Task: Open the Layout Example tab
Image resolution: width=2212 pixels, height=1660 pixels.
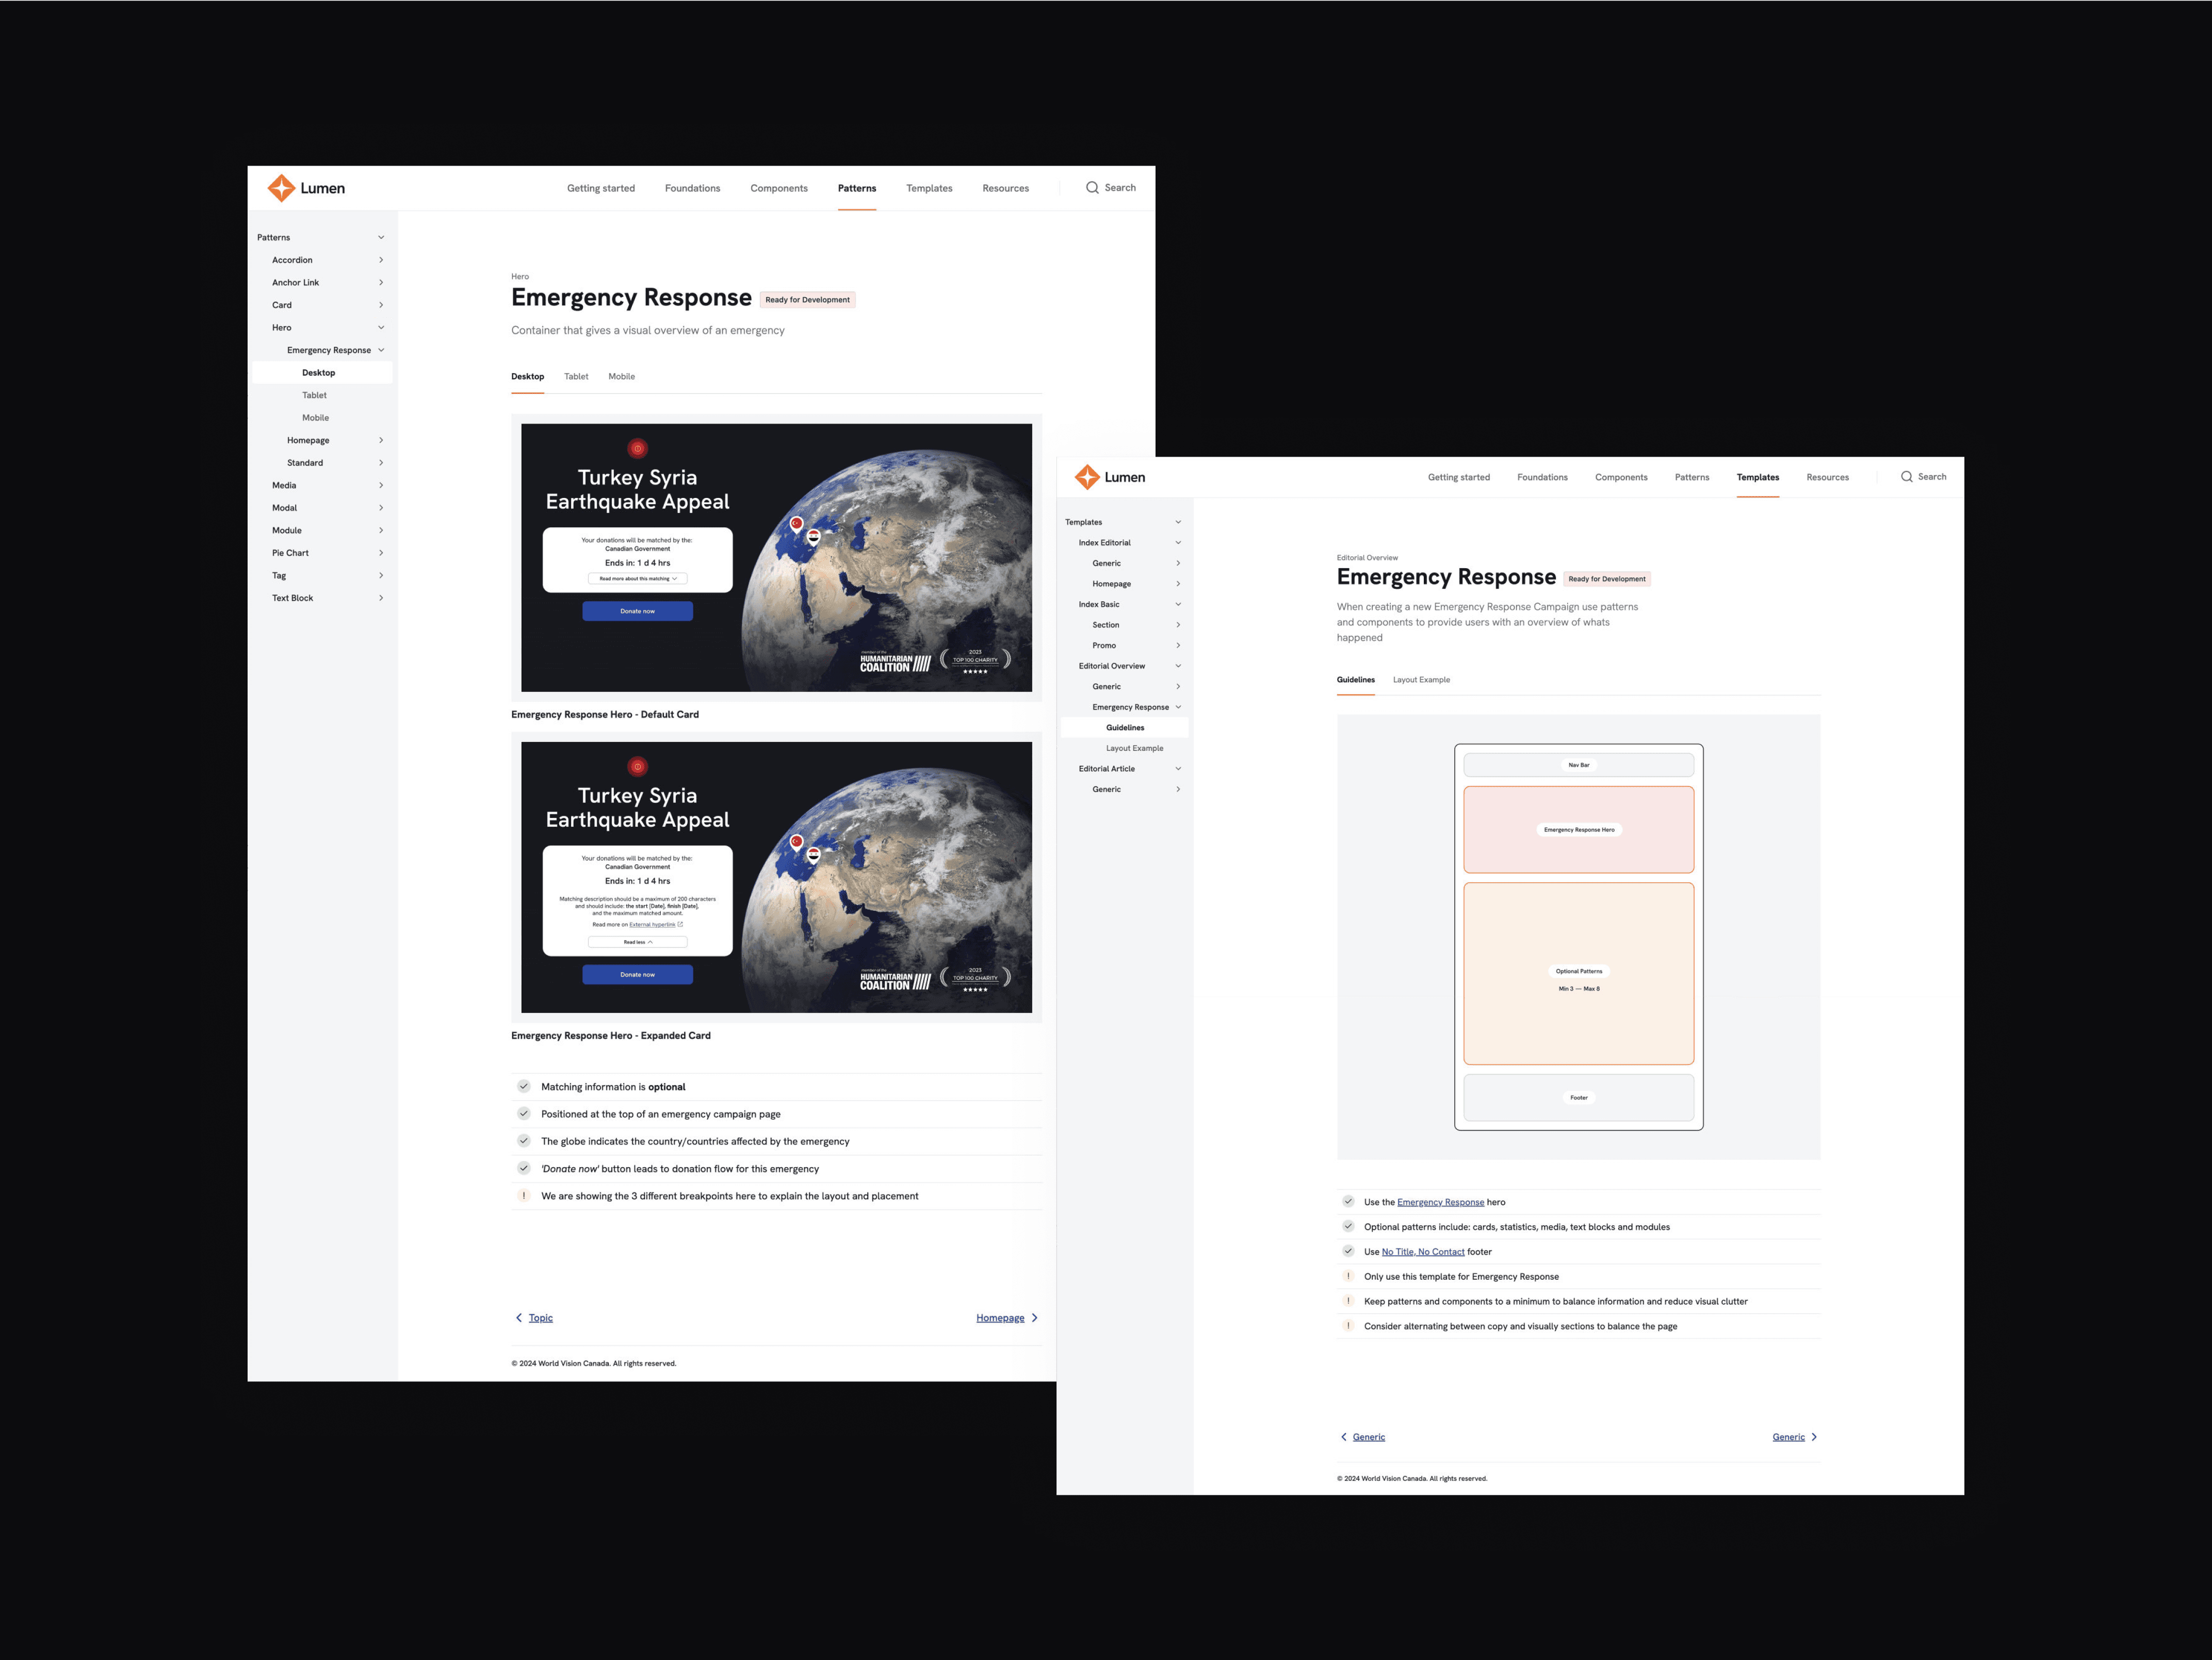Action: pos(1421,680)
